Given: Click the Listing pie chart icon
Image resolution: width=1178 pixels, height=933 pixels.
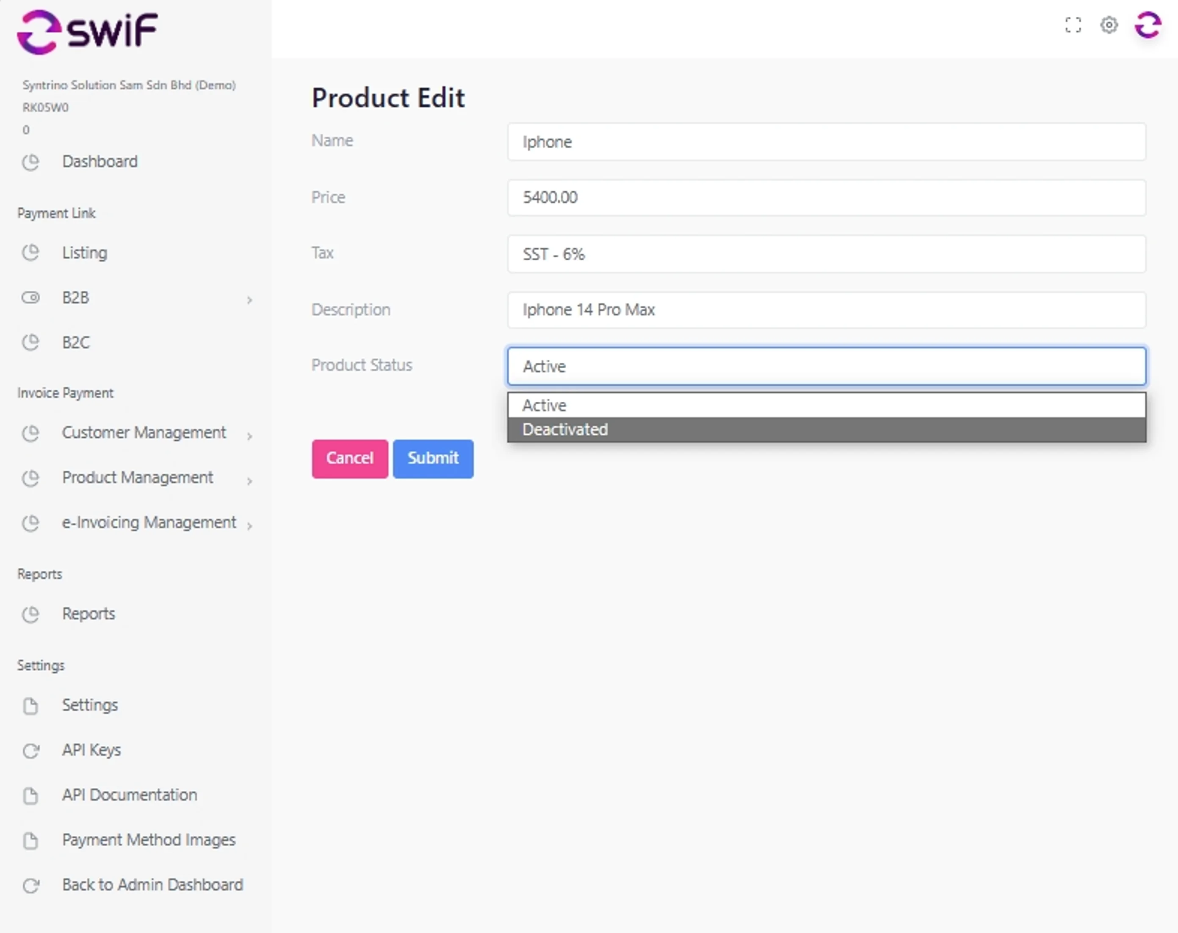Looking at the screenshot, I should click(30, 253).
